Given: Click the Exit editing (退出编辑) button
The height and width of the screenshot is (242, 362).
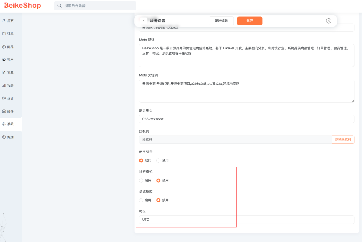Looking at the screenshot, I should tap(221, 21).
